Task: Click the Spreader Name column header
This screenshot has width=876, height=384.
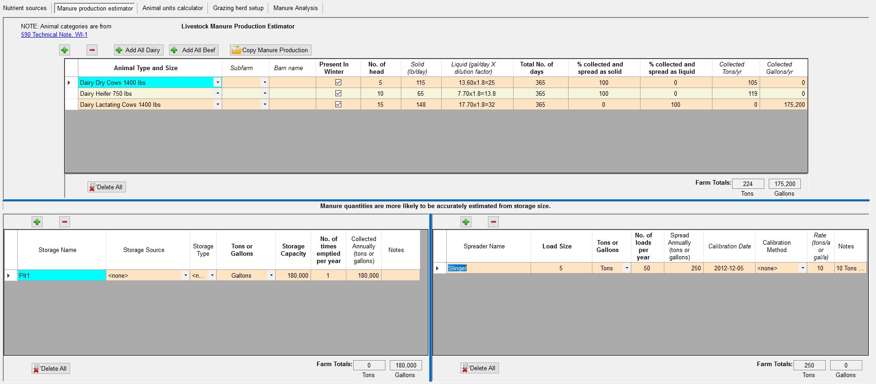Action: pyautogui.click(x=488, y=246)
